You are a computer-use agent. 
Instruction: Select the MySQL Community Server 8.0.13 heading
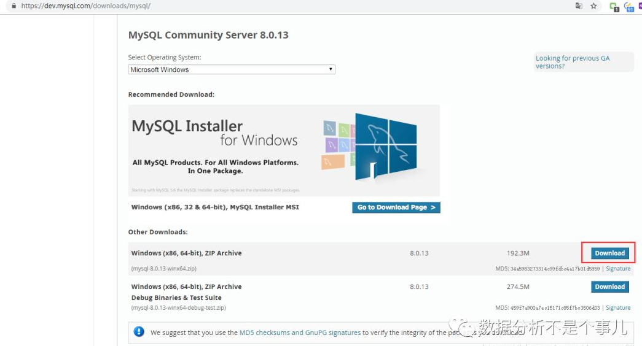[x=208, y=35]
